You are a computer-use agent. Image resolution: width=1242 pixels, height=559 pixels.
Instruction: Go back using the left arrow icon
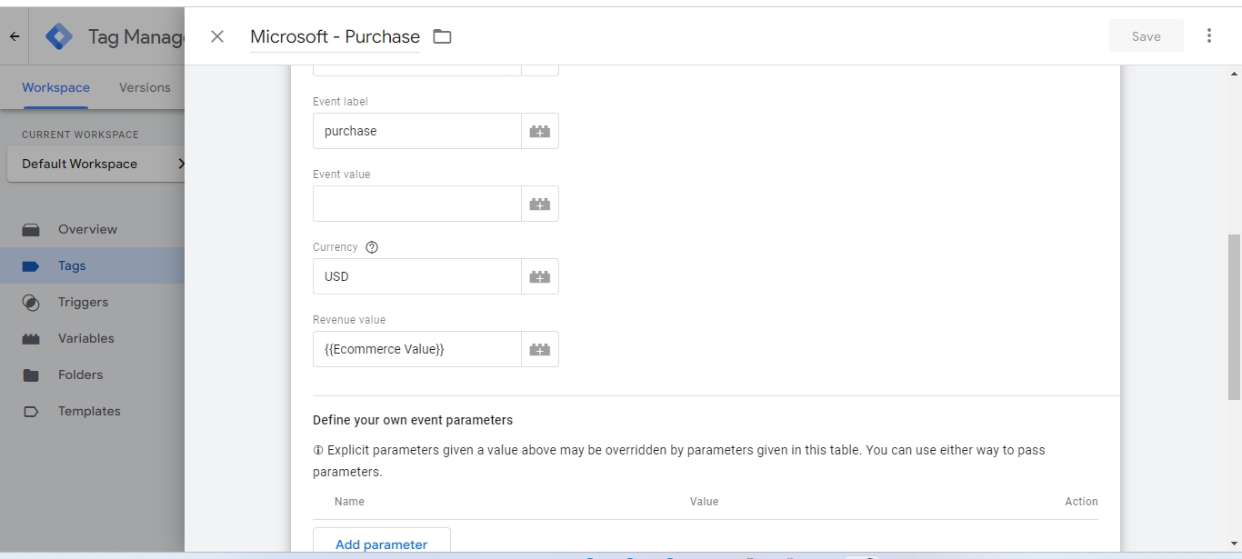tap(15, 36)
